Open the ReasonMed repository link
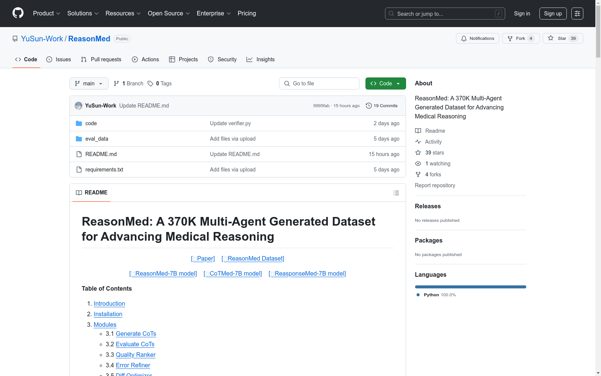Viewport: 601px width, 376px height. [x=89, y=39]
